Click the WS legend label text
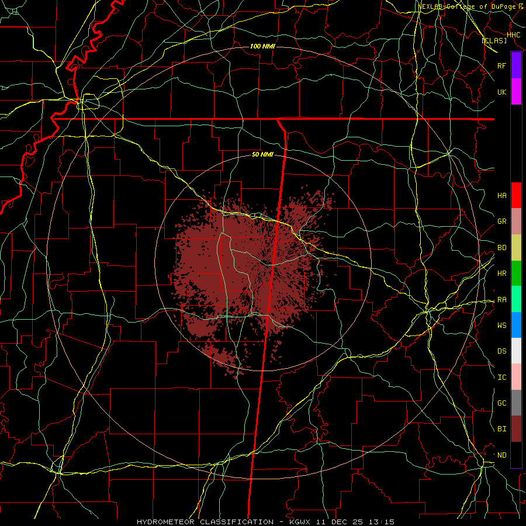The height and width of the screenshot is (526, 526). [x=502, y=326]
